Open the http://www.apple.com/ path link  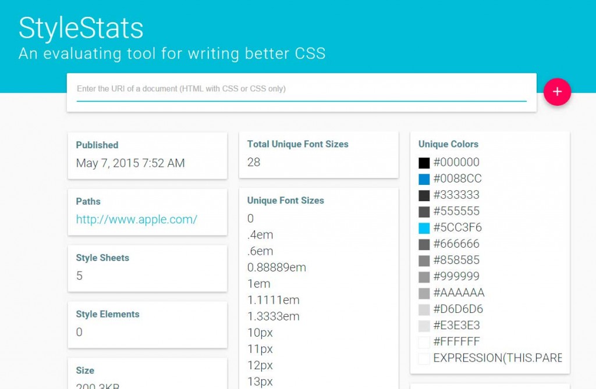pyautogui.click(x=137, y=219)
